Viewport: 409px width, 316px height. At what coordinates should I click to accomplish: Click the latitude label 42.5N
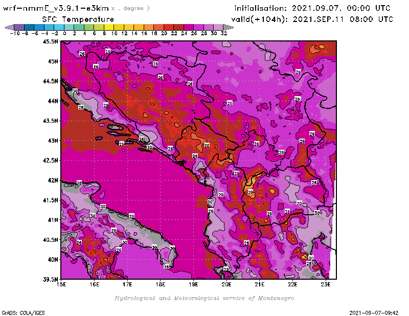[x=51, y=161]
